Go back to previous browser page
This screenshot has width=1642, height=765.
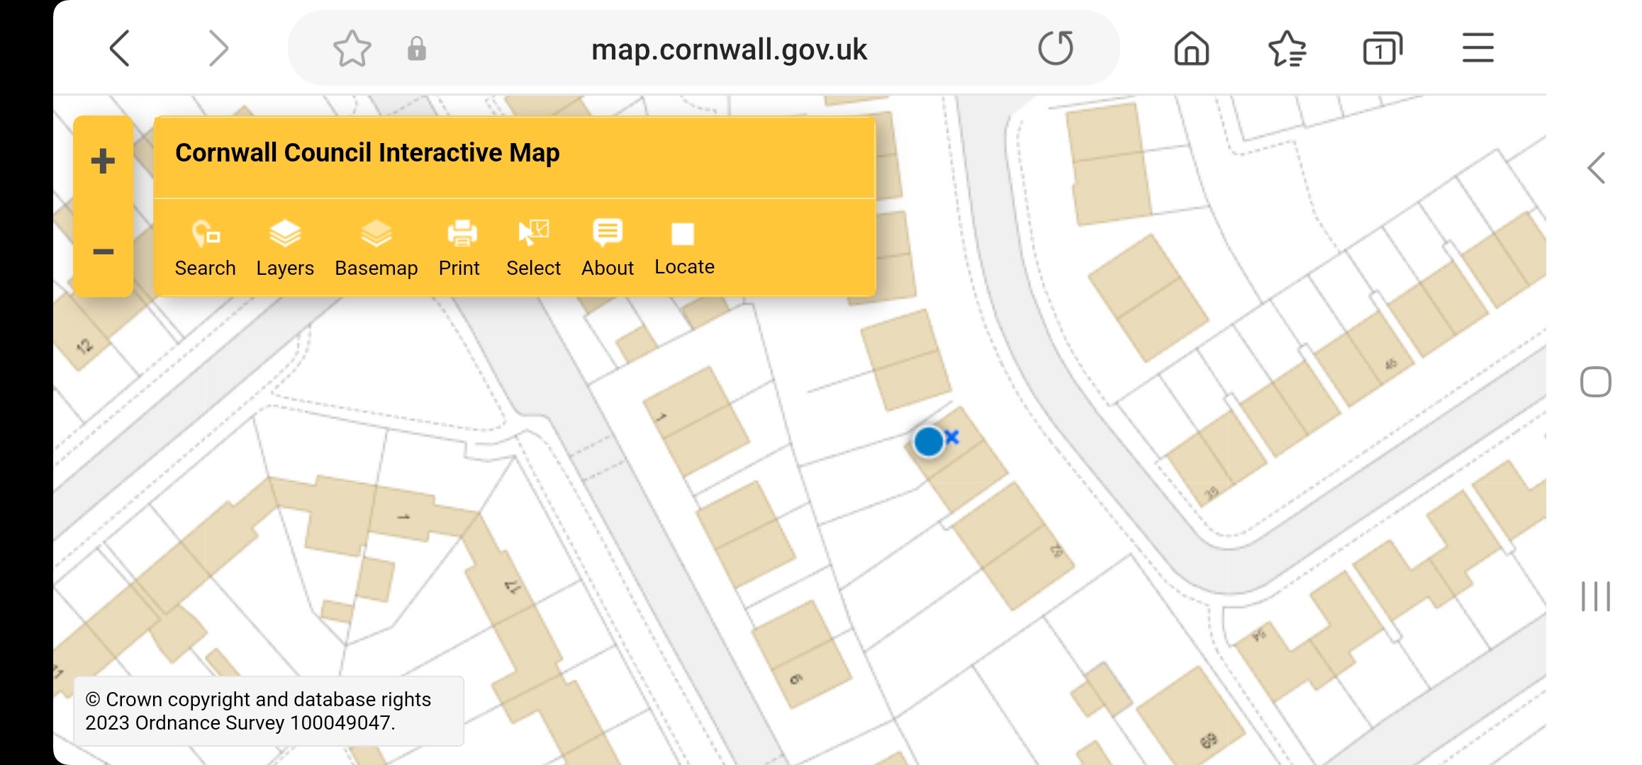coord(120,49)
